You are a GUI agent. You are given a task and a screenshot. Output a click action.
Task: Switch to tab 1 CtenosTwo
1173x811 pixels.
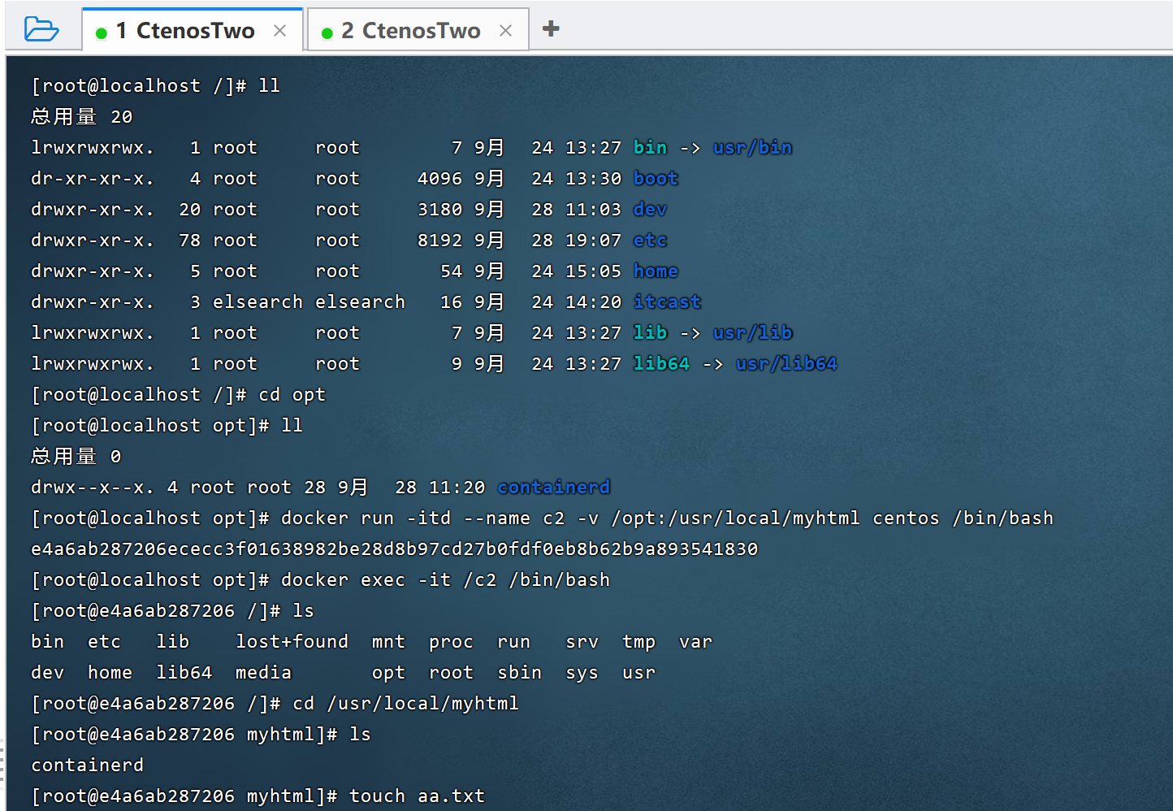pyautogui.click(x=193, y=30)
